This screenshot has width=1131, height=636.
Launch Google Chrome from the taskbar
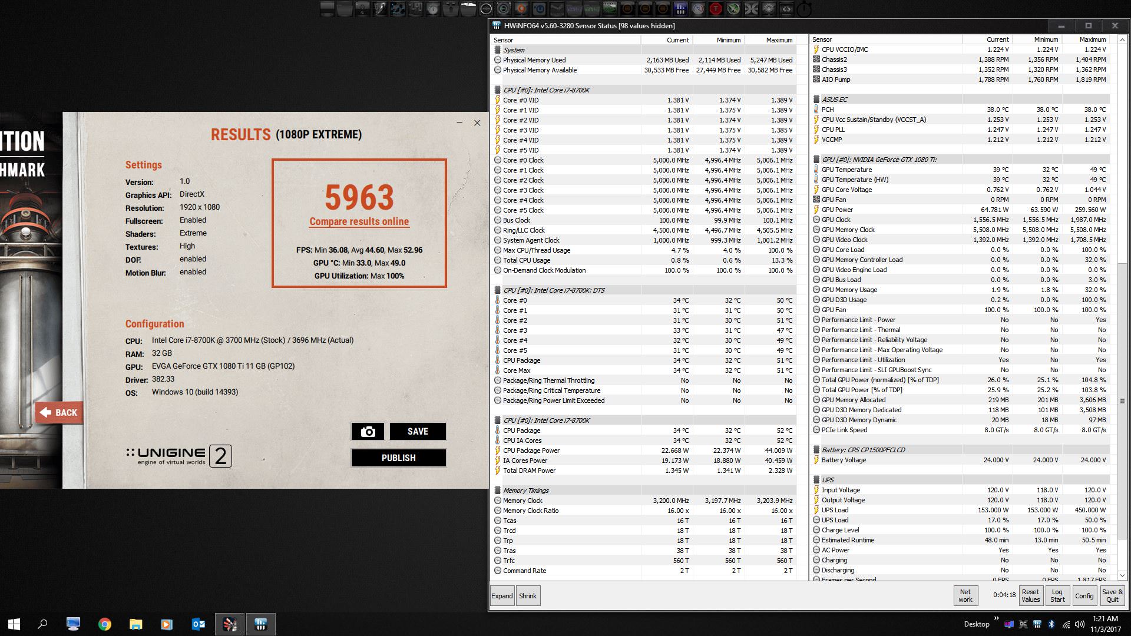click(105, 624)
